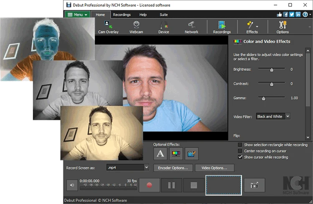Uncheck Show cursor while recording
Viewport: 313px width, 204px height.
[240, 157]
